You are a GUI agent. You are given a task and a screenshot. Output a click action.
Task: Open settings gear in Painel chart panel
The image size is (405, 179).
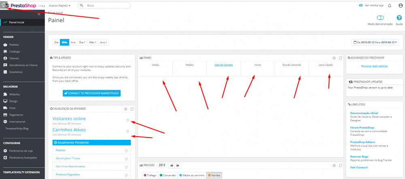pos(334,58)
